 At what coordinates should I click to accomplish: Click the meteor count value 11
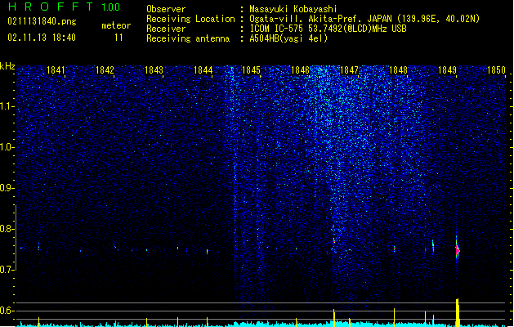(118, 38)
